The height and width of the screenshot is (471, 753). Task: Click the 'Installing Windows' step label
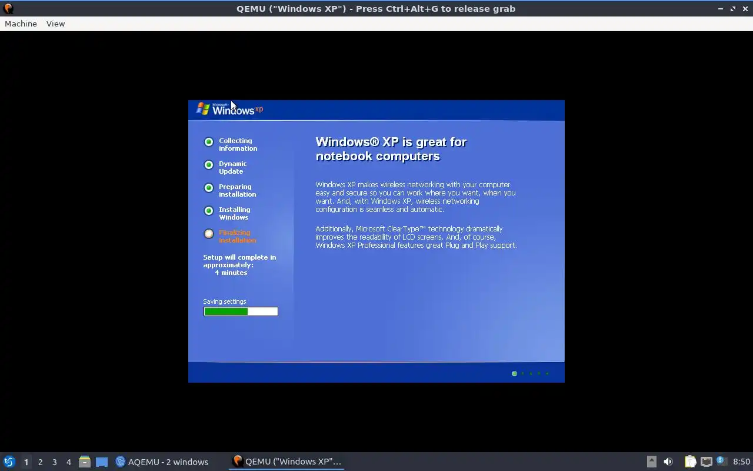coord(234,213)
